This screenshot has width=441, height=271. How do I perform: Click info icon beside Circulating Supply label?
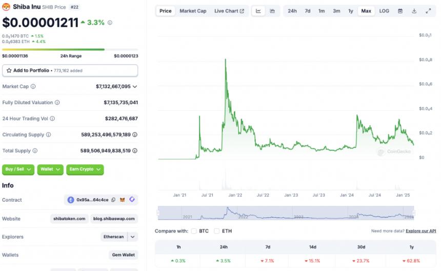point(48,134)
